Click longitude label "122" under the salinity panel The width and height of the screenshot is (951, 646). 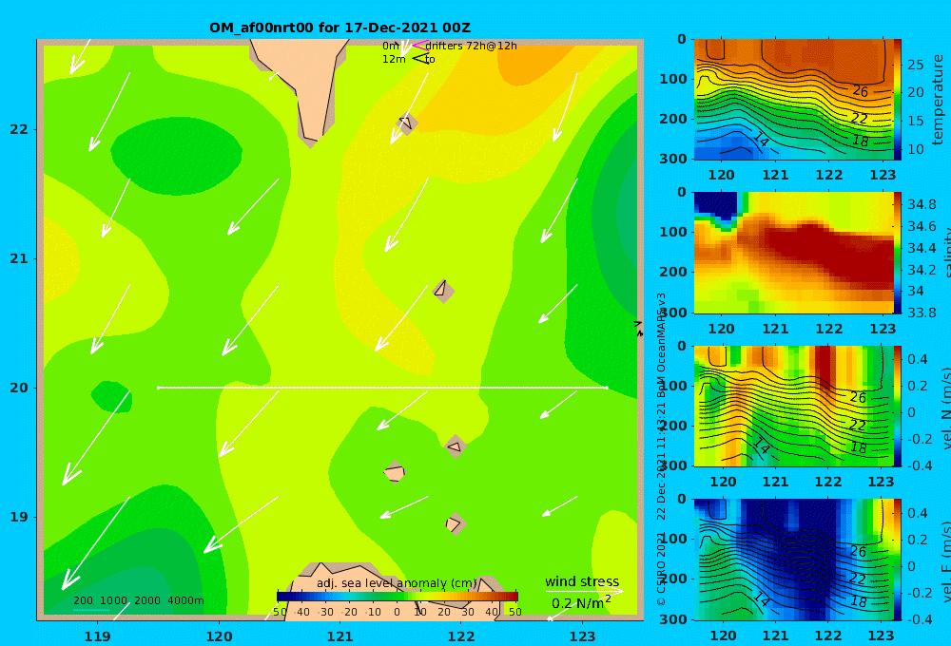pyautogui.click(x=829, y=329)
